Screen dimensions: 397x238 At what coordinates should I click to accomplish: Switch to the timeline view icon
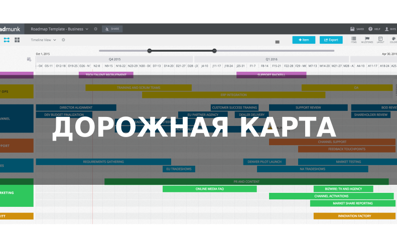pyautogui.click(x=7, y=40)
